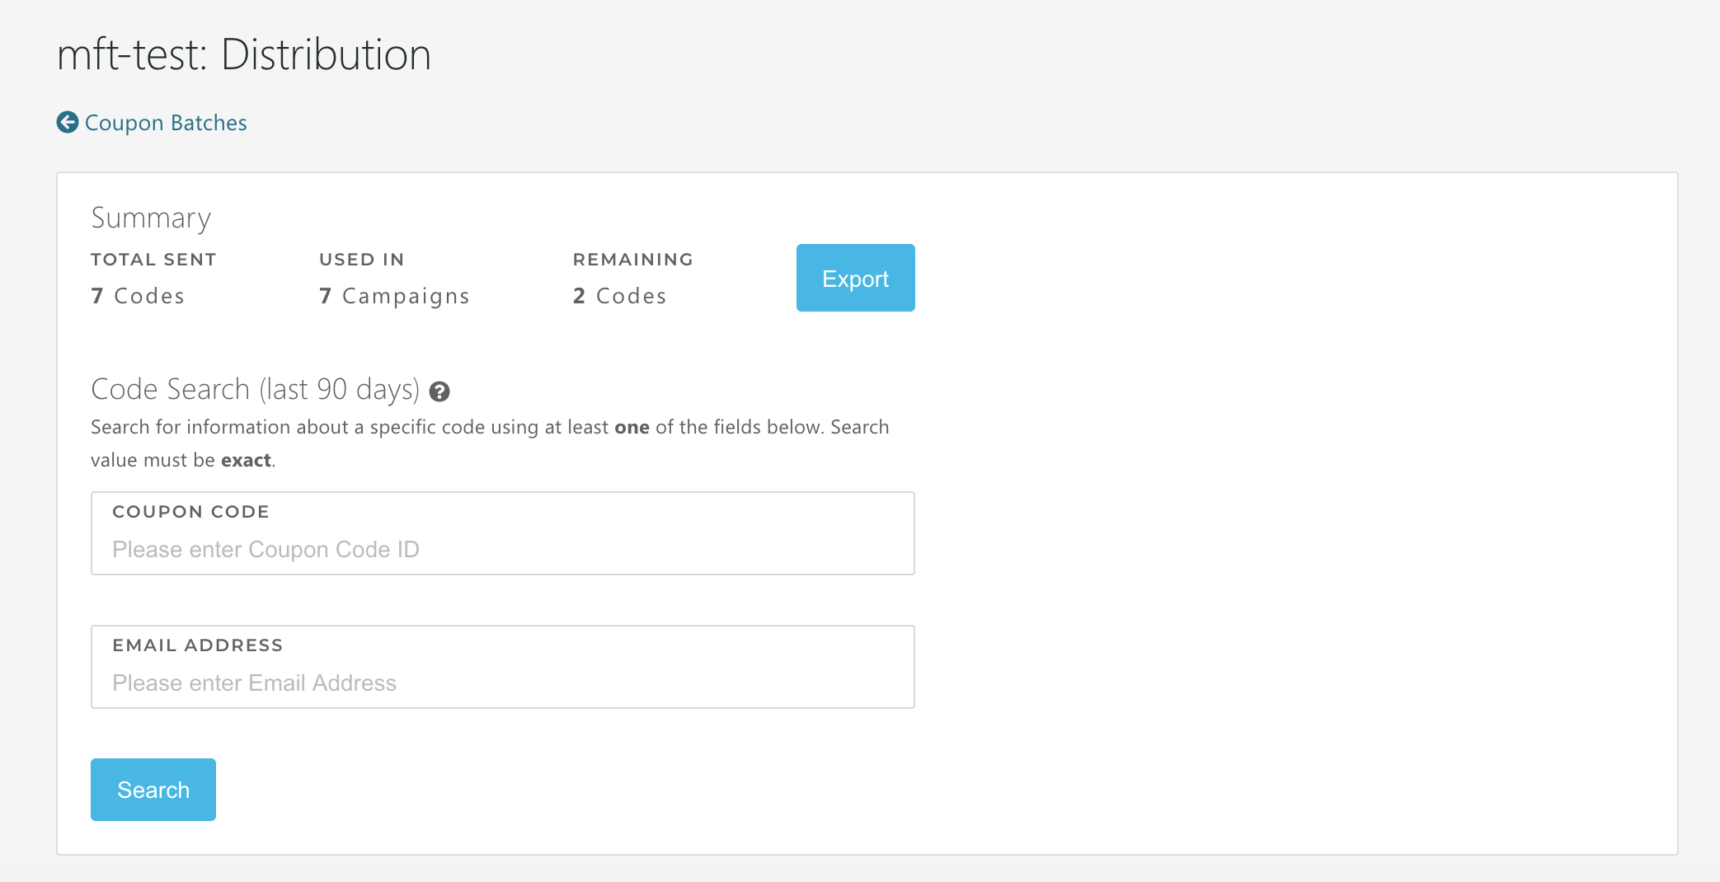1720x882 pixels.
Task: Click the Summary heading
Action: click(x=151, y=218)
